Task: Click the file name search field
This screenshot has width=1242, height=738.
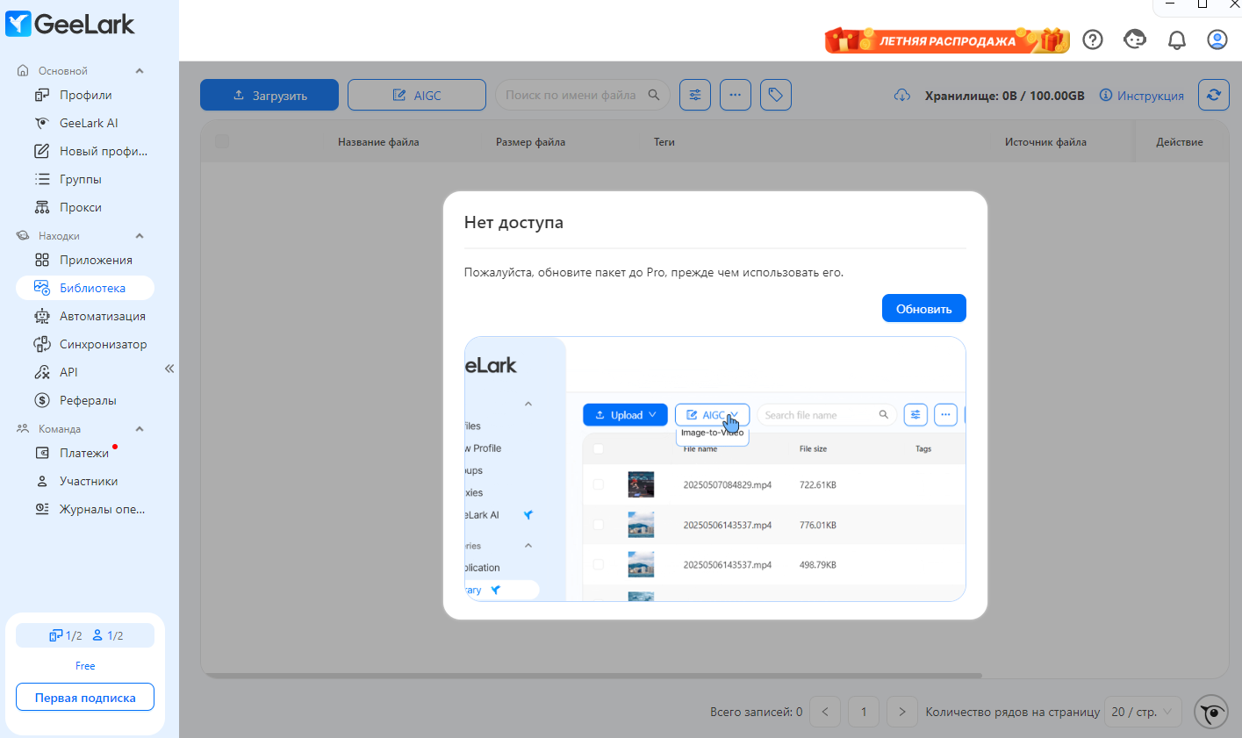Action: click(x=582, y=95)
